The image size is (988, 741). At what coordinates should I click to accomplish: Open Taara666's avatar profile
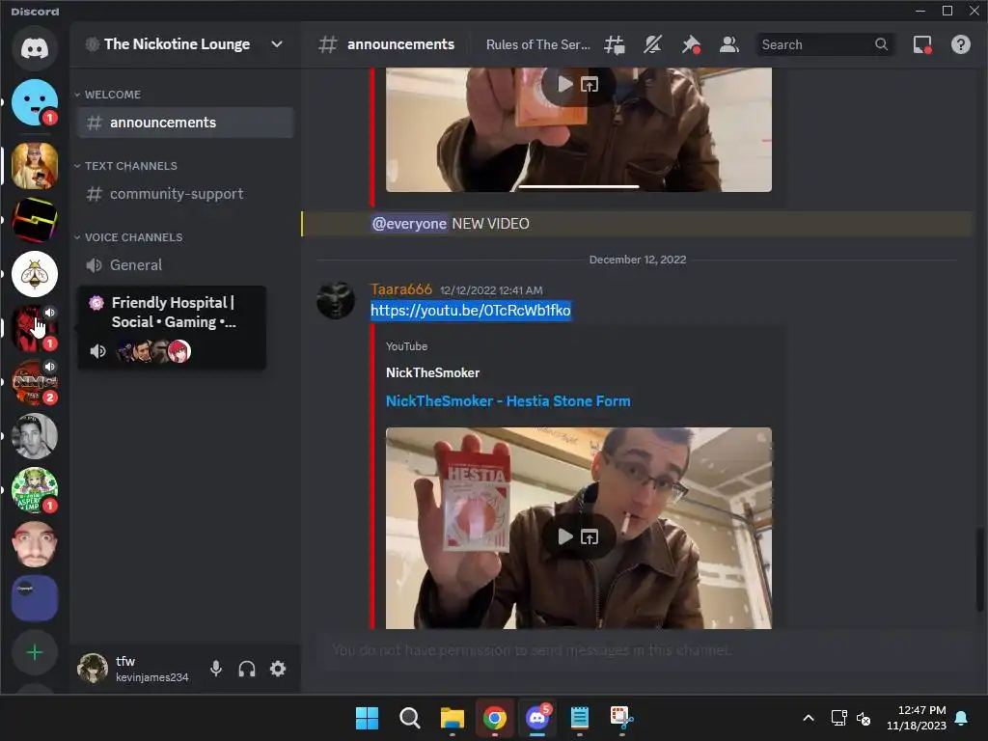point(336,301)
